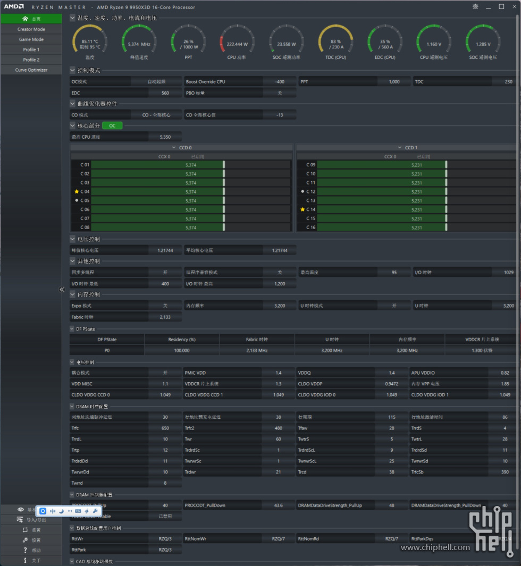
Task: Open the soft keyboard icon on IME toolbar
Action: [78, 511]
